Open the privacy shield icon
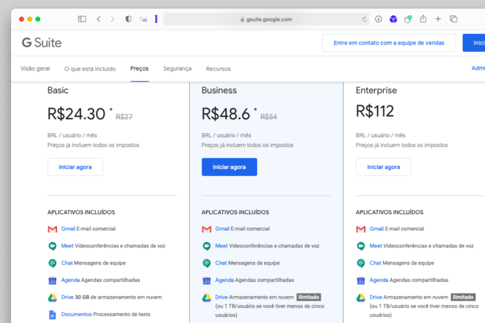Image resolution: width=485 pixels, height=323 pixels. (128, 19)
